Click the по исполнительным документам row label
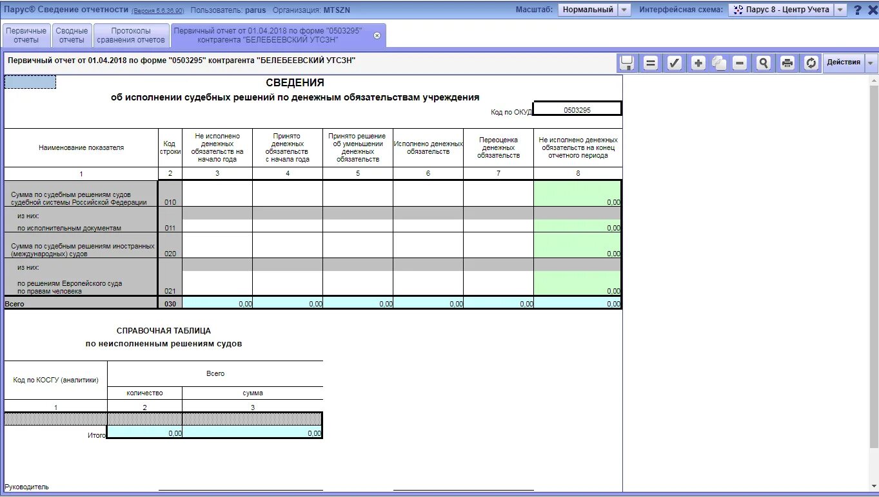 69,228
